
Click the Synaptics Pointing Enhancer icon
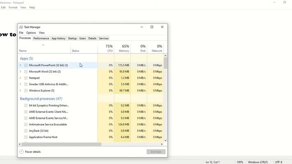26,105
